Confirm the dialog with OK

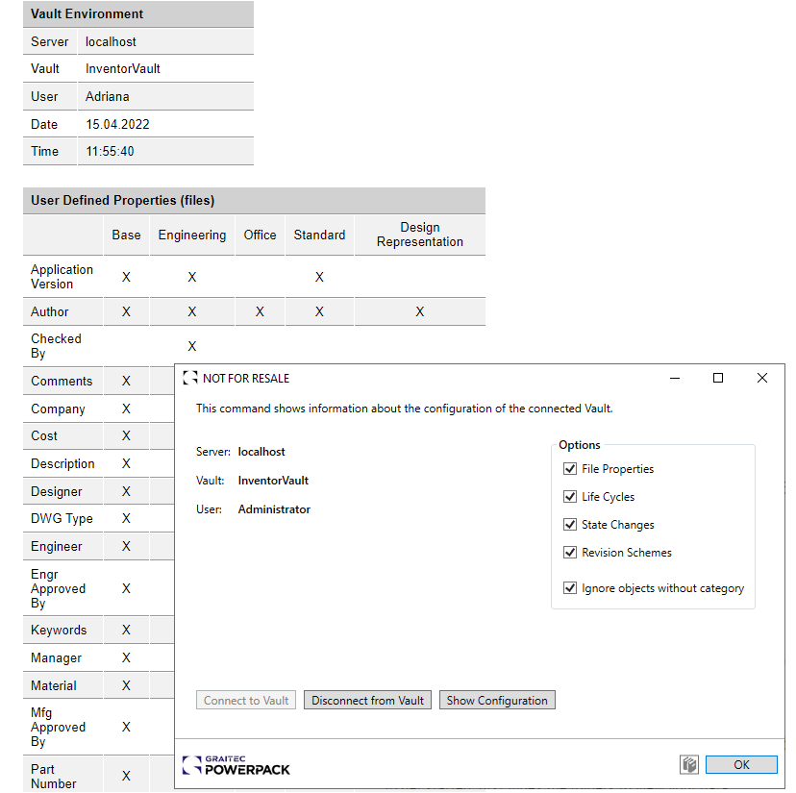pos(741,765)
